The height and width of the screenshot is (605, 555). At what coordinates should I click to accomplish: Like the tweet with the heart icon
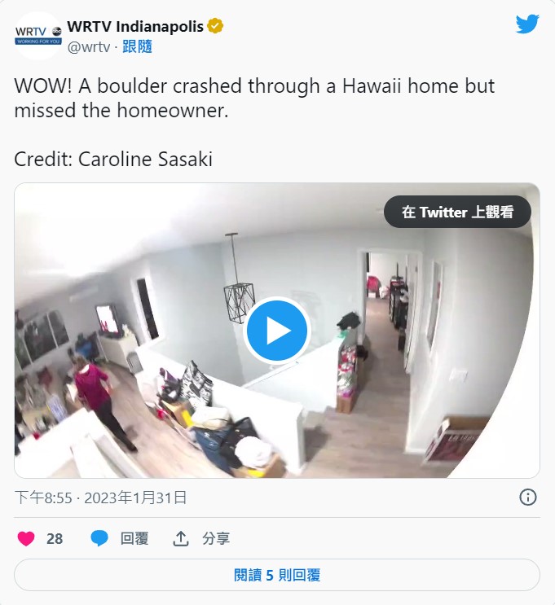[26, 538]
